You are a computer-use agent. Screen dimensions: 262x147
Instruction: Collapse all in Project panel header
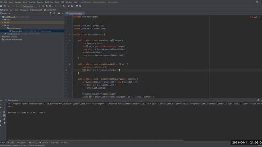[54, 13]
